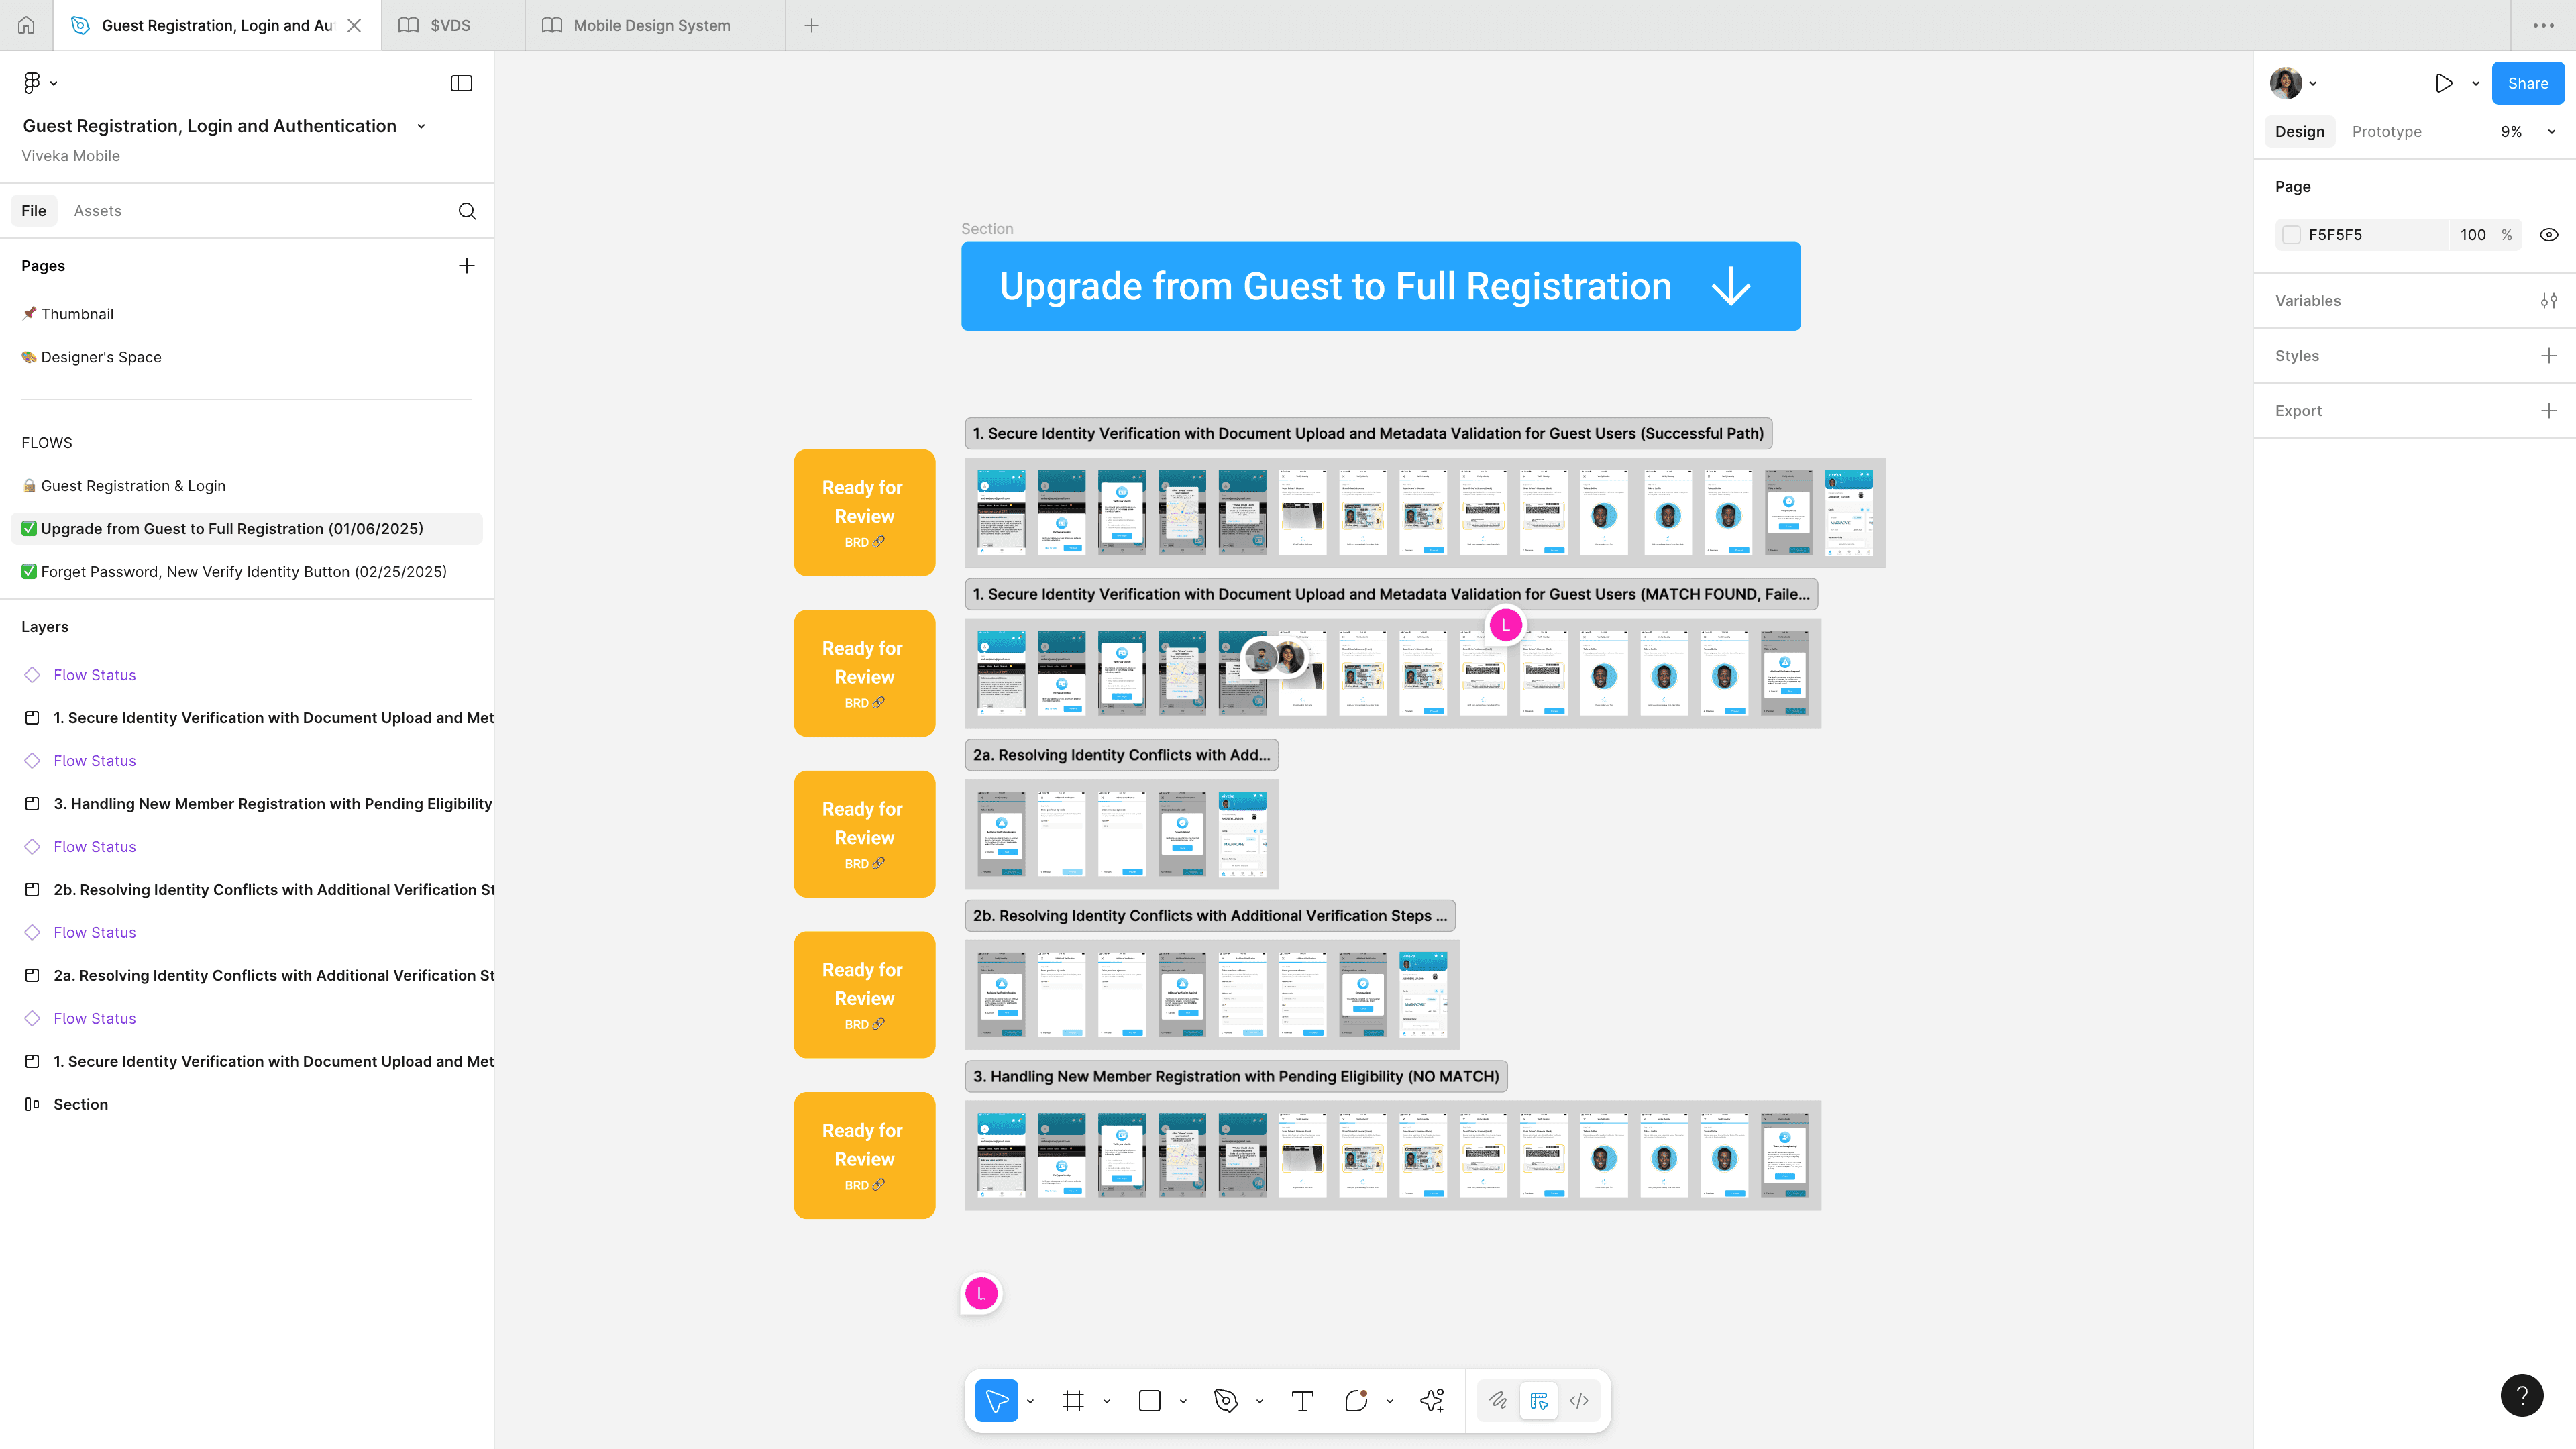Open the file name dropdown chevron
This screenshot has height=1449, width=2576.
click(421, 127)
